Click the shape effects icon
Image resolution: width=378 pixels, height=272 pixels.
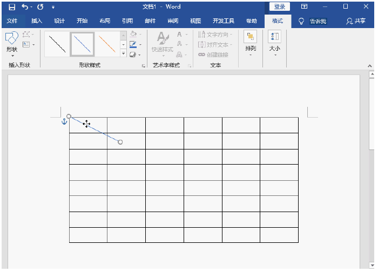click(x=133, y=54)
